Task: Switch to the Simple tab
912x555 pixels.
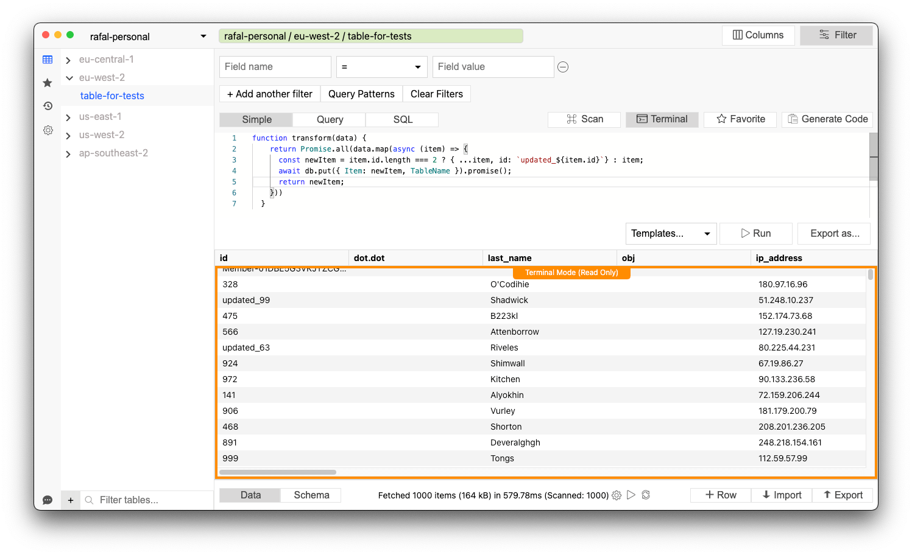Action: (x=256, y=120)
